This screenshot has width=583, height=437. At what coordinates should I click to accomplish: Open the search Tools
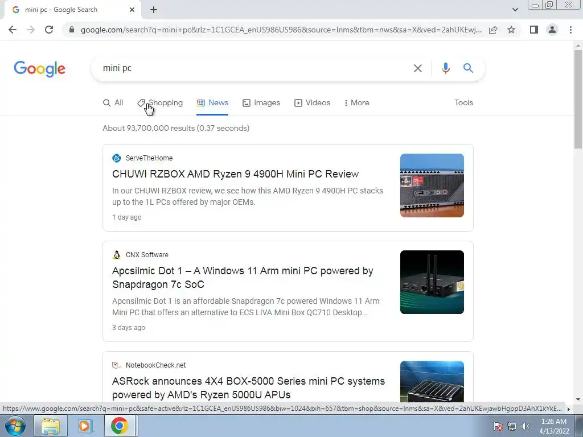tap(463, 103)
